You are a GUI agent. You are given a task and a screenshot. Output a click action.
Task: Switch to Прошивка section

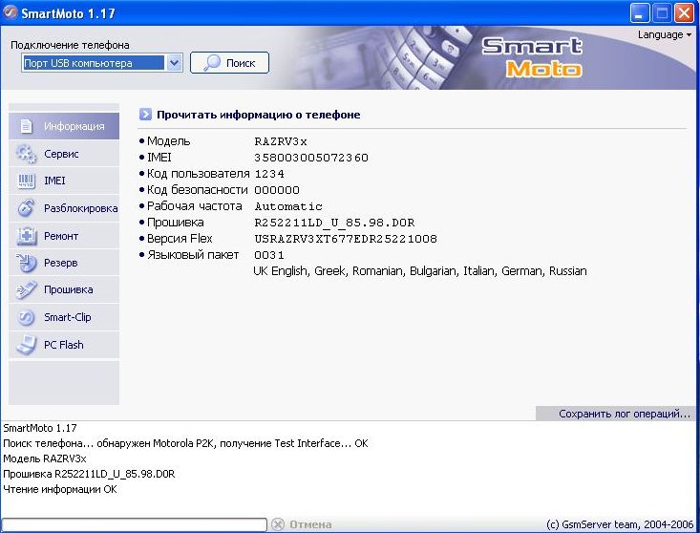point(69,289)
